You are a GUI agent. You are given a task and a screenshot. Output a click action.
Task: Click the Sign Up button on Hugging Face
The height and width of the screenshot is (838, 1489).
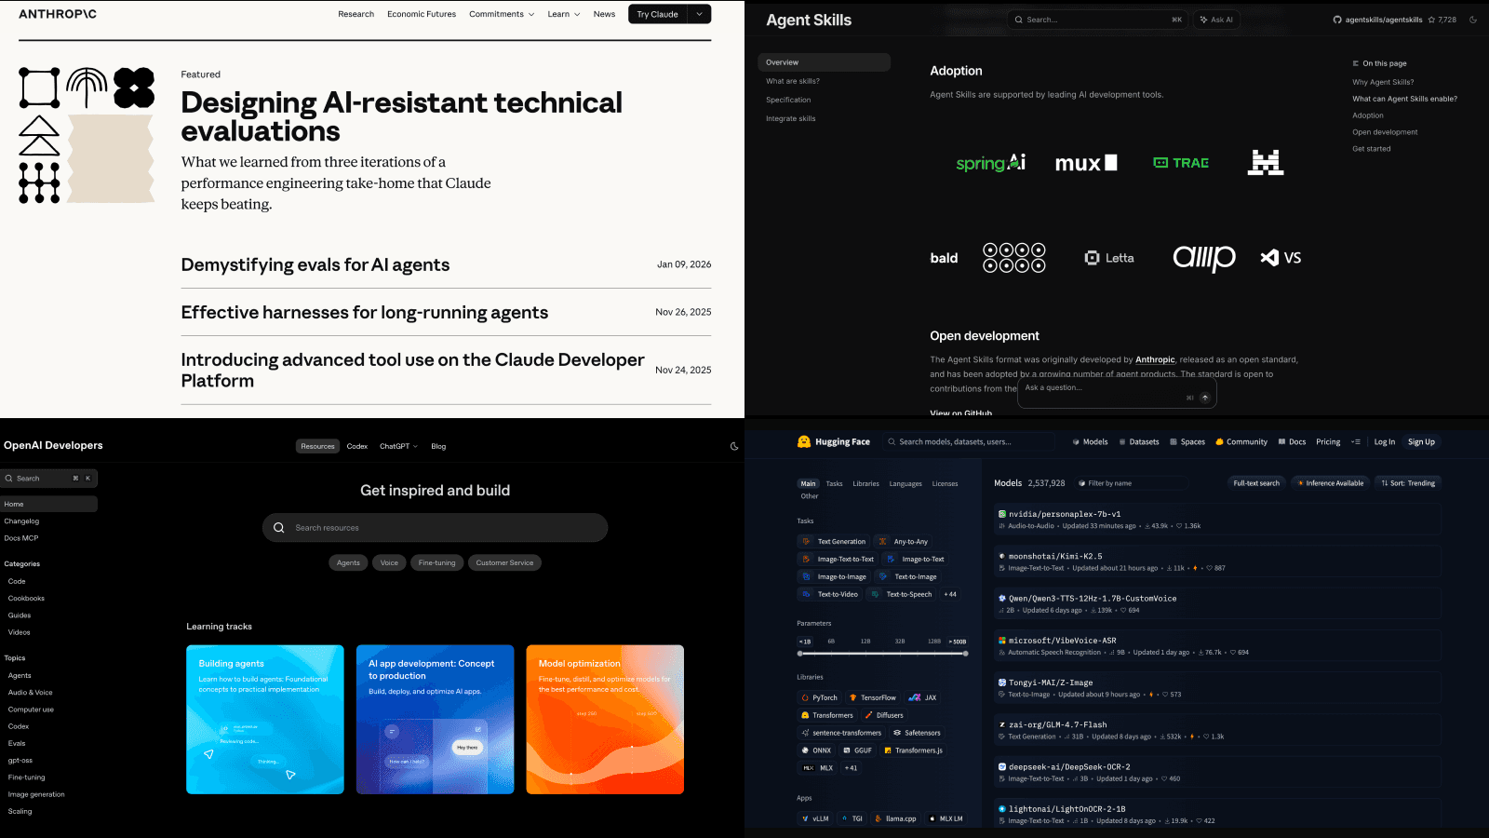coord(1421,442)
